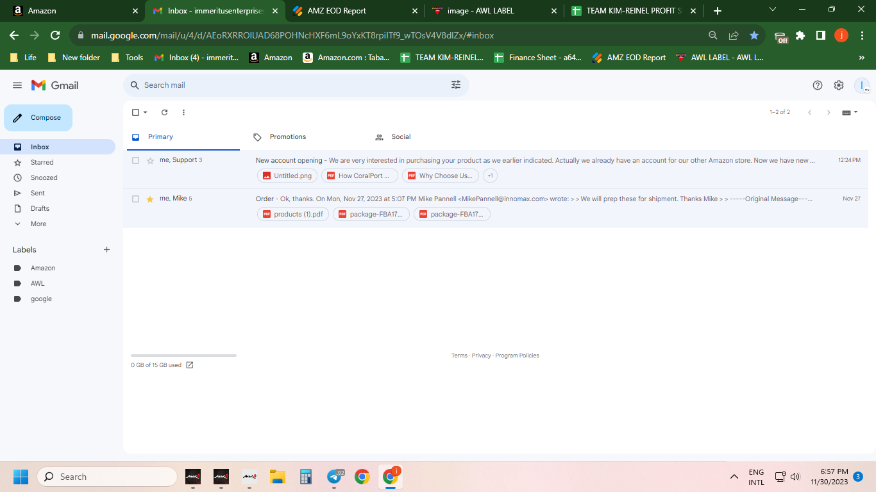This screenshot has height=492, width=876.
Task: Open the products (1).pdf attachment
Action: pyautogui.click(x=292, y=214)
